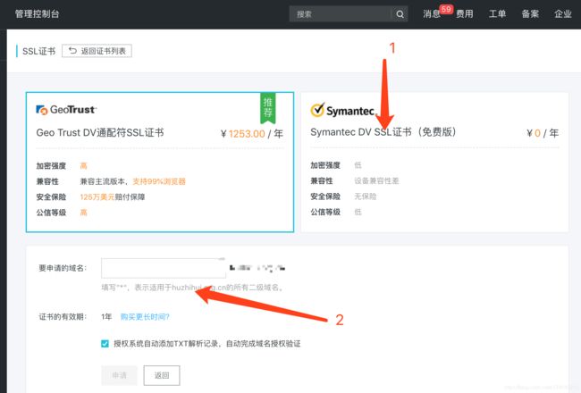Image resolution: width=581 pixels, height=393 pixels.
Task: Click the ¥0 / 年 price text
Action: point(543,133)
